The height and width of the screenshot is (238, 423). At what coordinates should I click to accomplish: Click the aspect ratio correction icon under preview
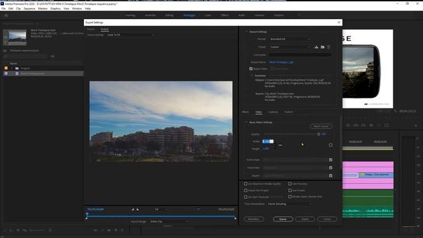tap(198, 210)
